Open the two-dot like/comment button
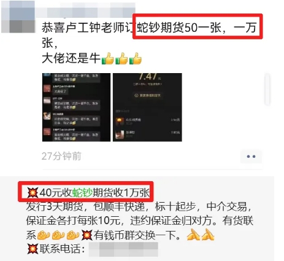284x261 pixels. click(251, 157)
